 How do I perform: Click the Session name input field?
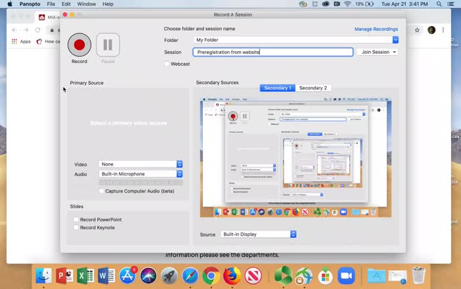pyautogui.click(x=273, y=52)
